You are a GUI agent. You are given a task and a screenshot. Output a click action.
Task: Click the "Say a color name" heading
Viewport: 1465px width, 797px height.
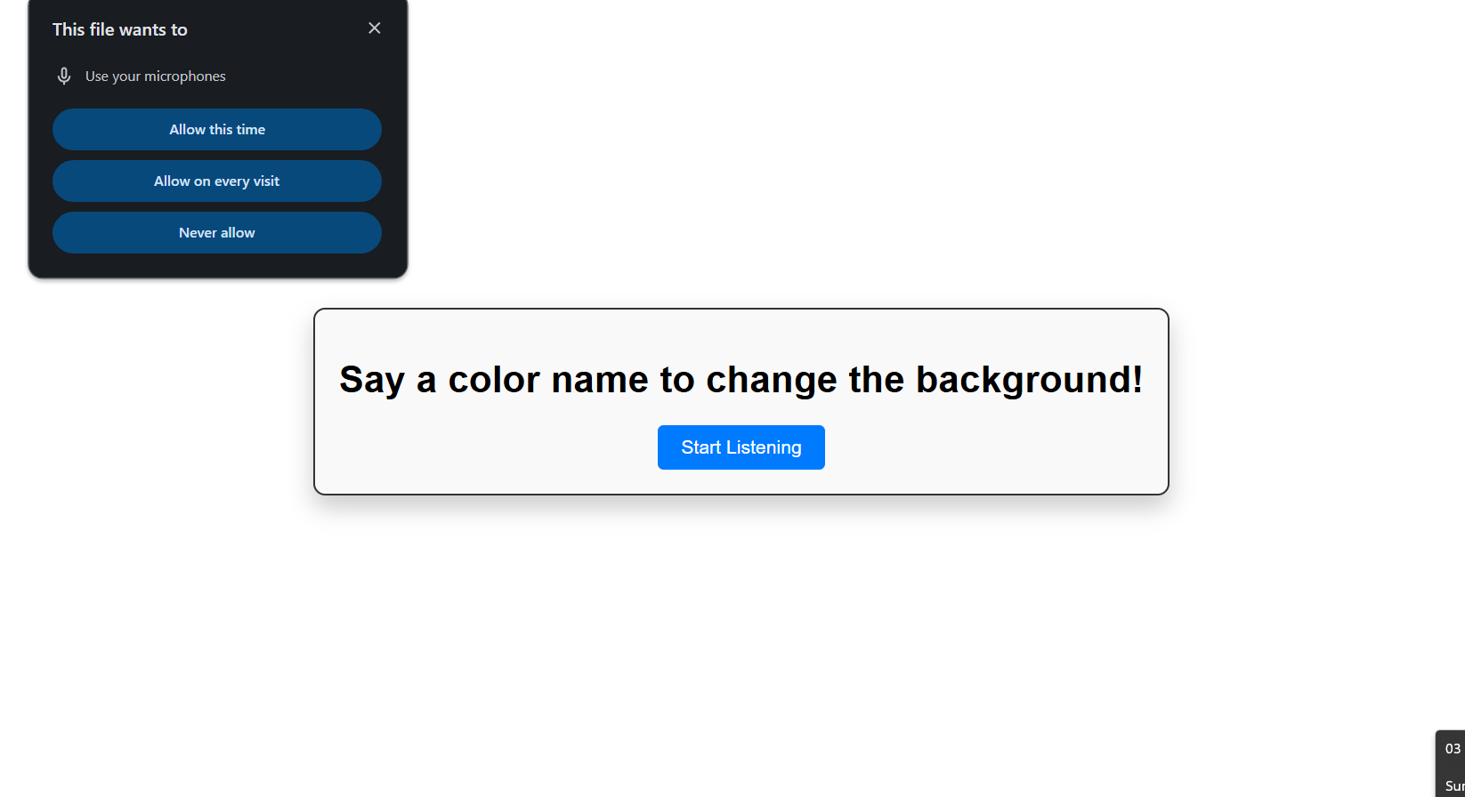coord(741,380)
